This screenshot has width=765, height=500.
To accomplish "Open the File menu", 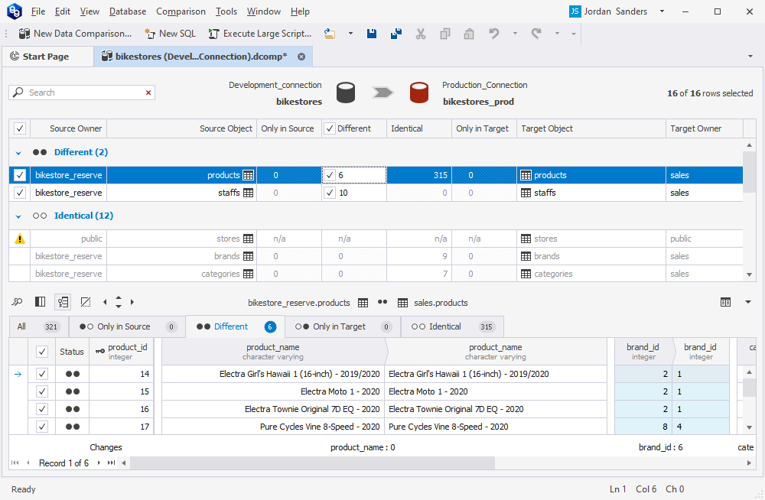I will click(37, 11).
